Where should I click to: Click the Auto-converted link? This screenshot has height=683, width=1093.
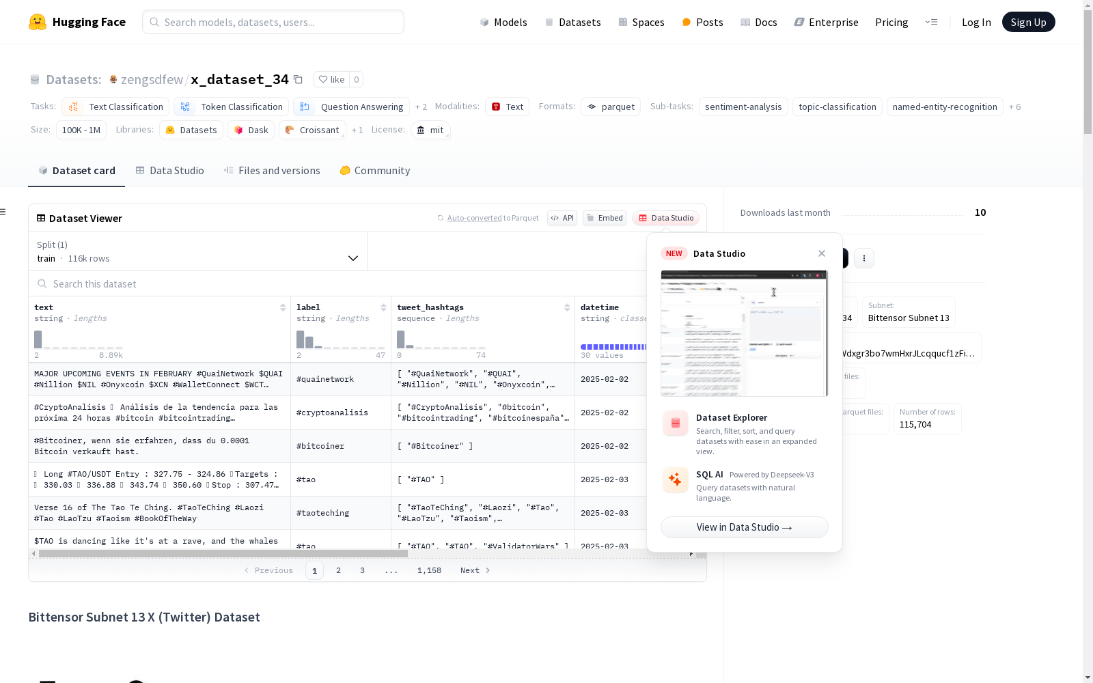point(474,218)
